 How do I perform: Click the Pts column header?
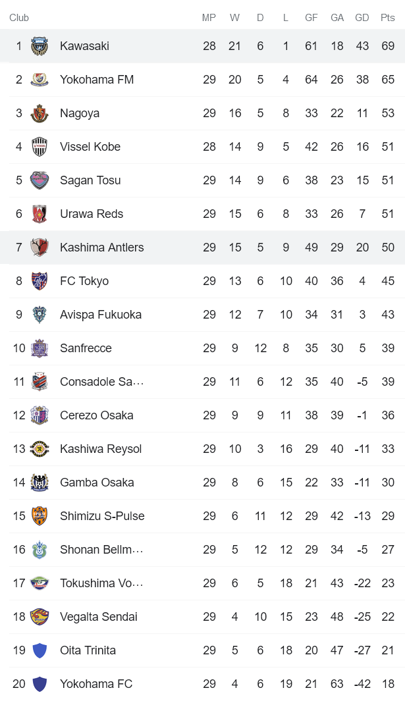(387, 18)
